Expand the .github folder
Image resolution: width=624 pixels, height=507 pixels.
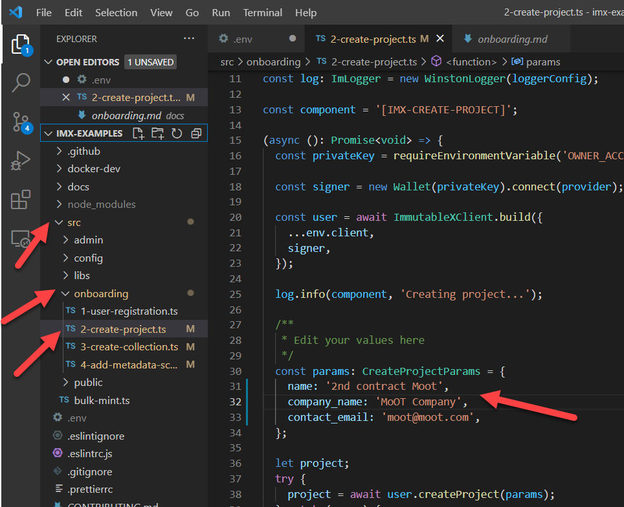pos(59,151)
